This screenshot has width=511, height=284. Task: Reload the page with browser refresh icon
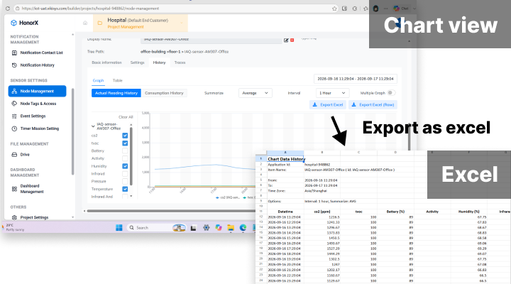coord(8,9)
